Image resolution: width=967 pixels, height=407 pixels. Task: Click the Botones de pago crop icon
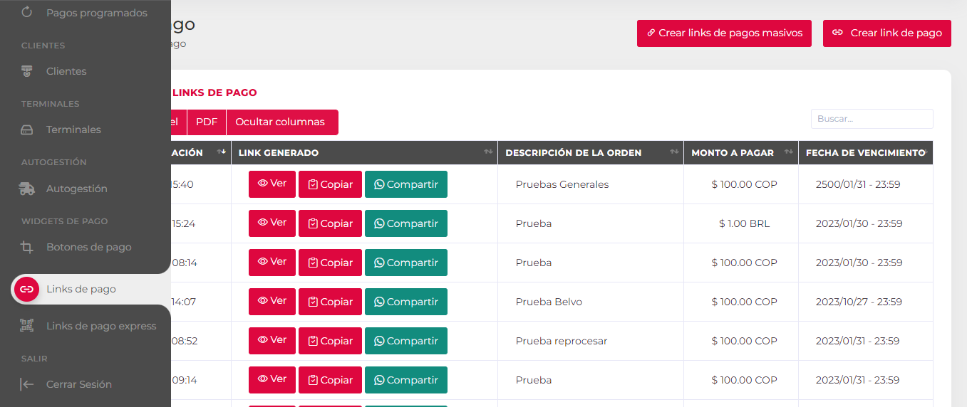pyautogui.click(x=27, y=248)
